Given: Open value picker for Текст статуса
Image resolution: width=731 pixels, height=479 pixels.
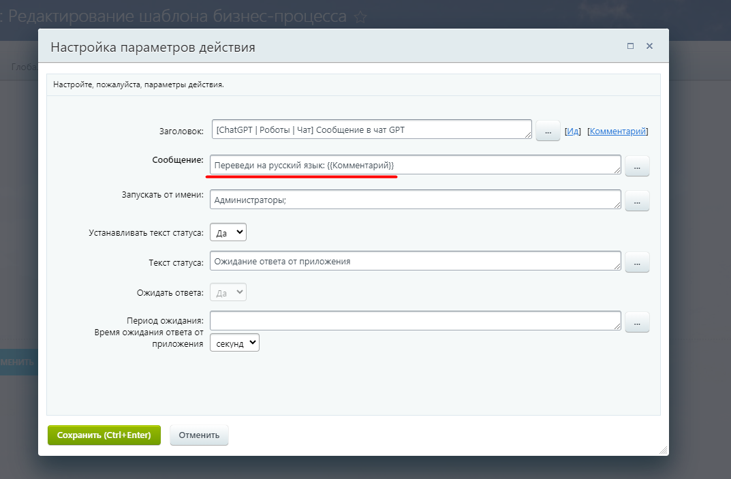Looking at the screenshot, I should pyautogui.click(x=637, y=262).
